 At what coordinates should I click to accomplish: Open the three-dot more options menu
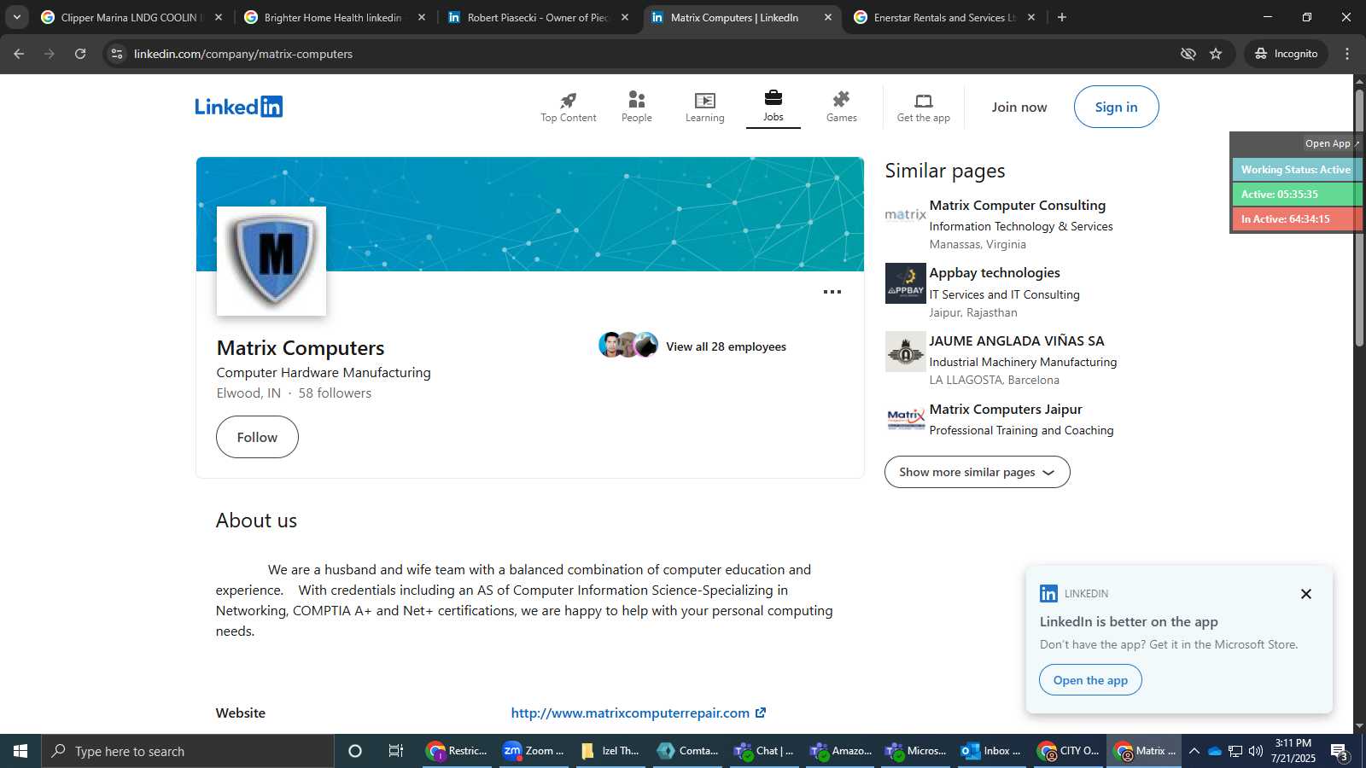click(x=832, y=292)
